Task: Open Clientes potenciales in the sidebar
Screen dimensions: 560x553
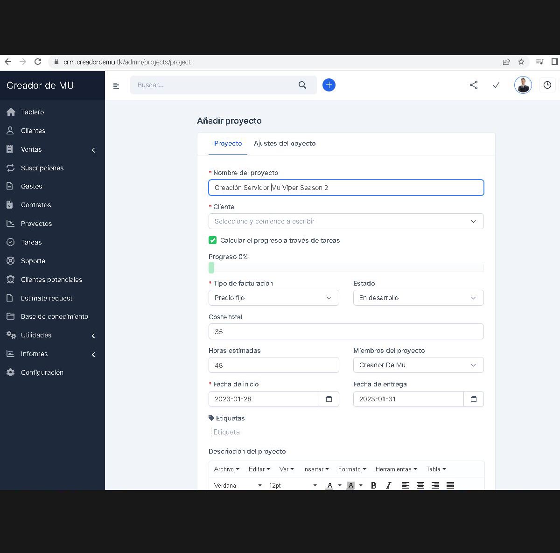Action: (x=52, y=280)
